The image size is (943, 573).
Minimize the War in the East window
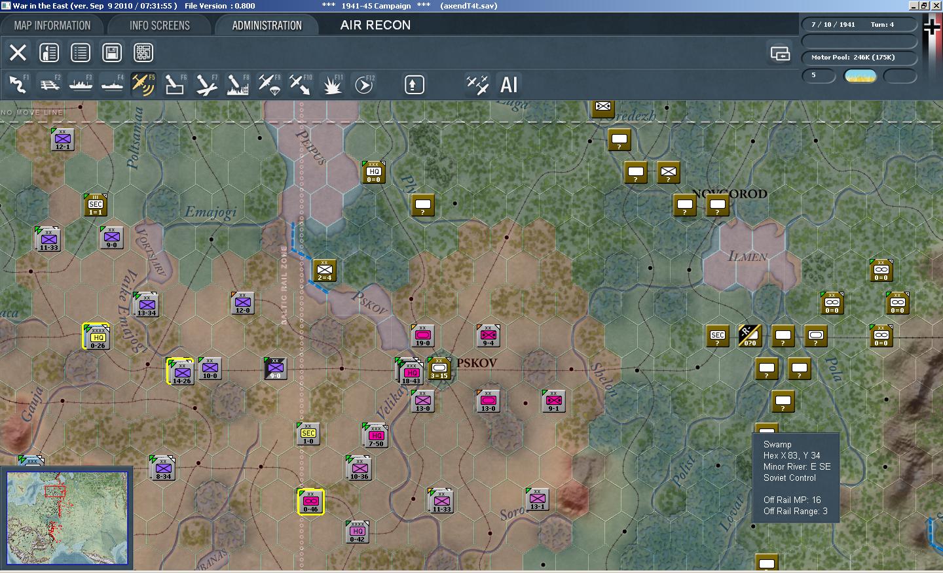coord(914,6)
